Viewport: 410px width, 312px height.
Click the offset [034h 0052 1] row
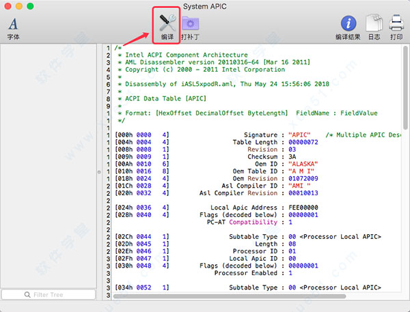[x=248, y=287]
